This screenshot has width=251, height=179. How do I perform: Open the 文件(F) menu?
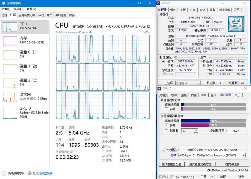(x=6, y=9)
